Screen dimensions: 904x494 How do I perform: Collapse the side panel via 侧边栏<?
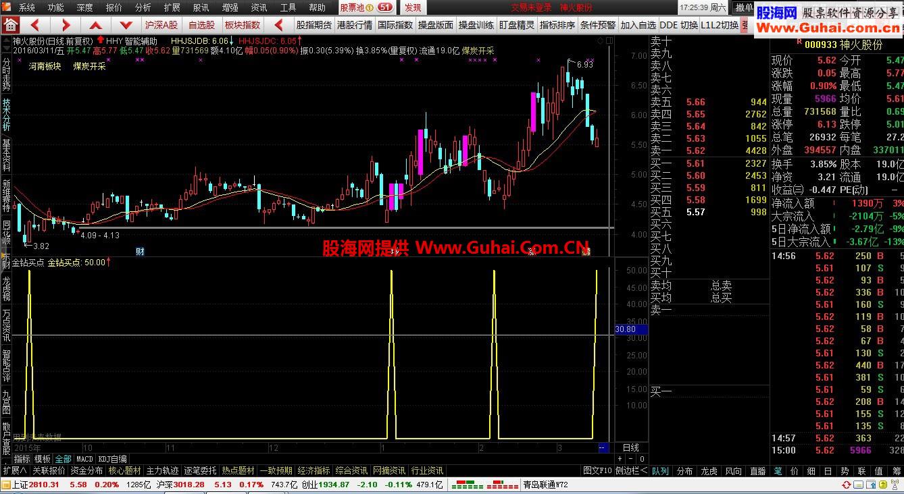[x=631, y=470]
